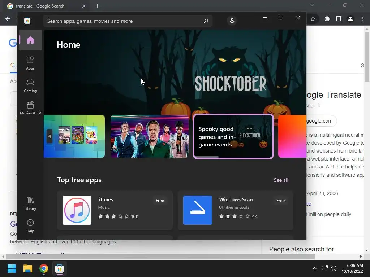Click the SHOCKTOBER hero banner
This screenshot has height=277, width=370.
[175, 72]
